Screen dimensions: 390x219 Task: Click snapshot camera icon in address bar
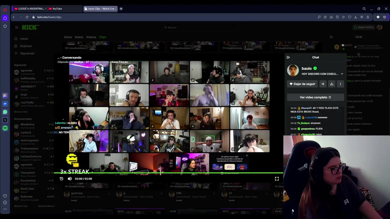[x=331, y=17]
